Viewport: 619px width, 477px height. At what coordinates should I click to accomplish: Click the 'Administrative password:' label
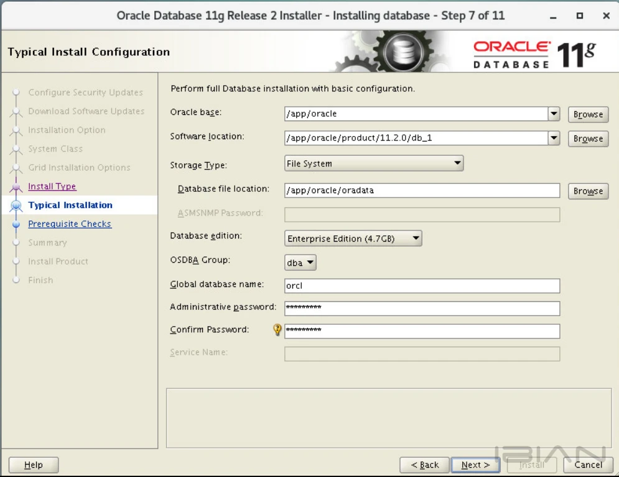coord(223,307)
